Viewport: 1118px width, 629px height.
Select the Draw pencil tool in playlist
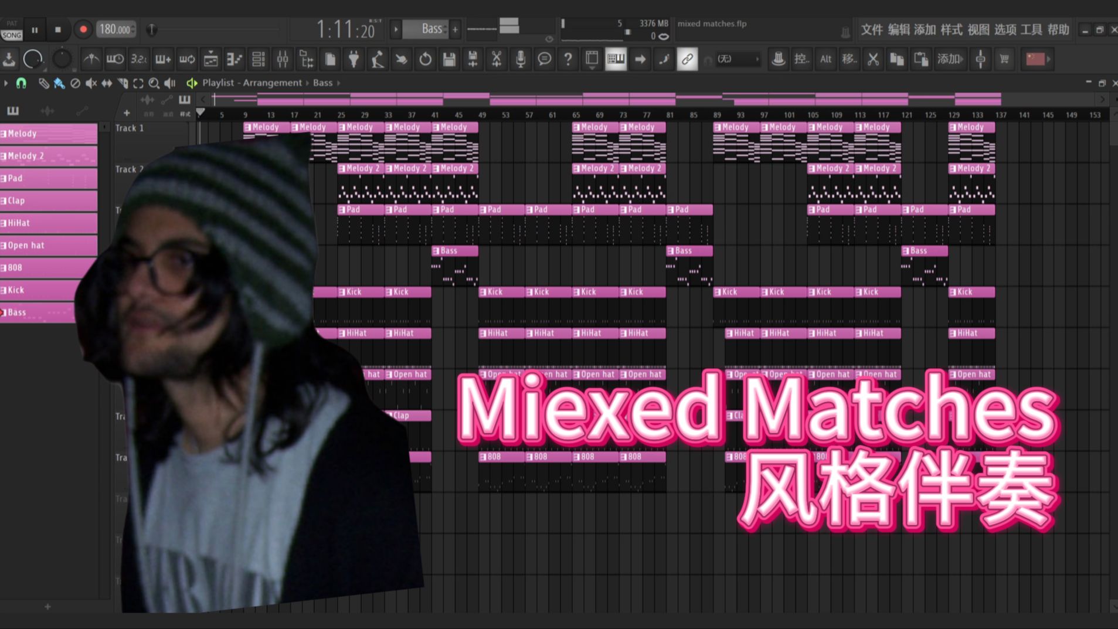43,83
